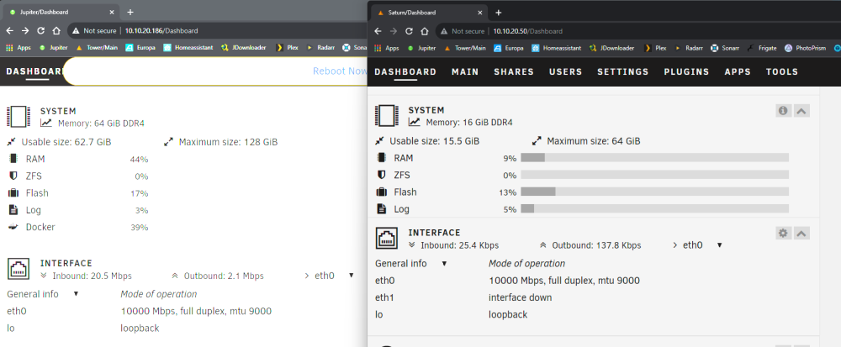841x347 pixels.
Task: Reload the Jupiter browser page
Action: coord(40,30)
